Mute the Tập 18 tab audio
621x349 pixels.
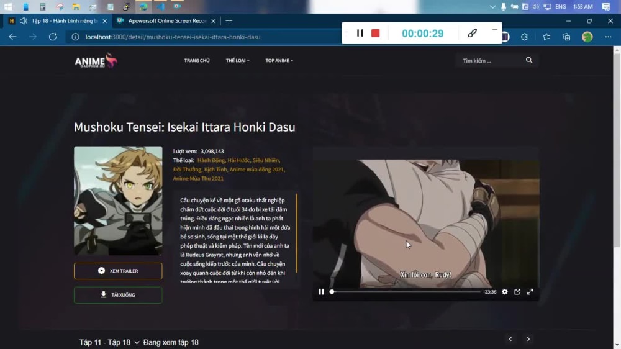pos(24,21)
